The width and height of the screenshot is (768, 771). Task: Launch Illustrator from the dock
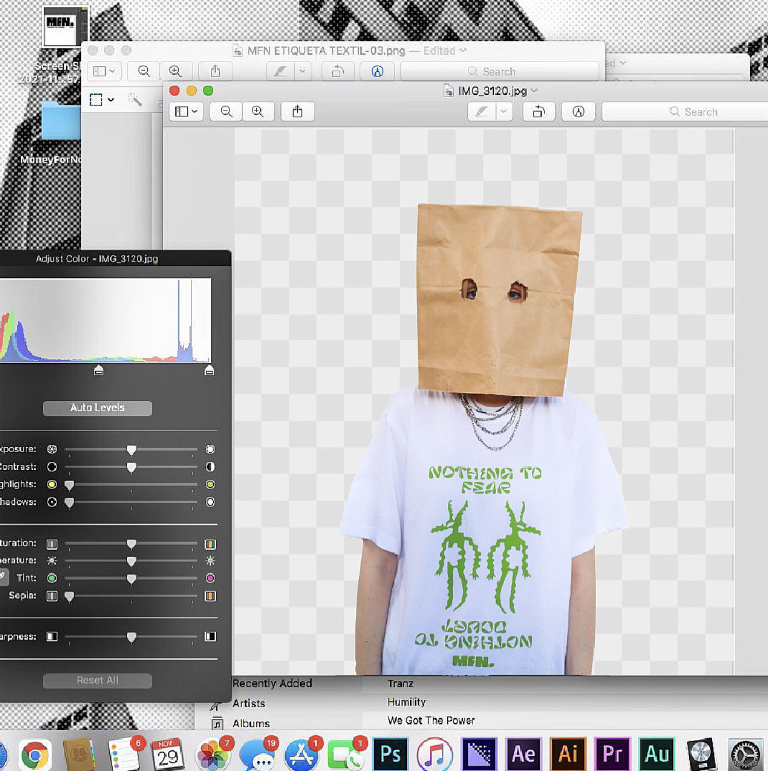(x=567, y=753)
